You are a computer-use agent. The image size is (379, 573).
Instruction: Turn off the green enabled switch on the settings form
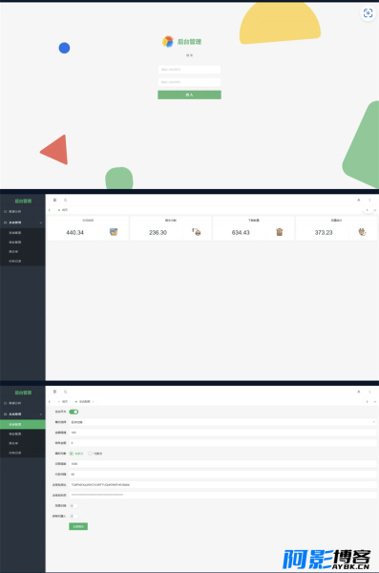(74, 412)
